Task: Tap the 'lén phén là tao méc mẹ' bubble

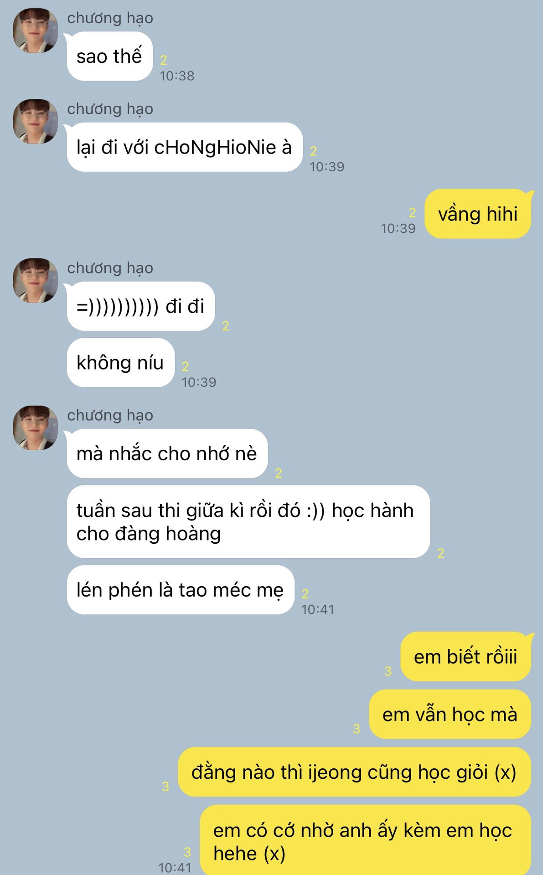Action: 180,590
